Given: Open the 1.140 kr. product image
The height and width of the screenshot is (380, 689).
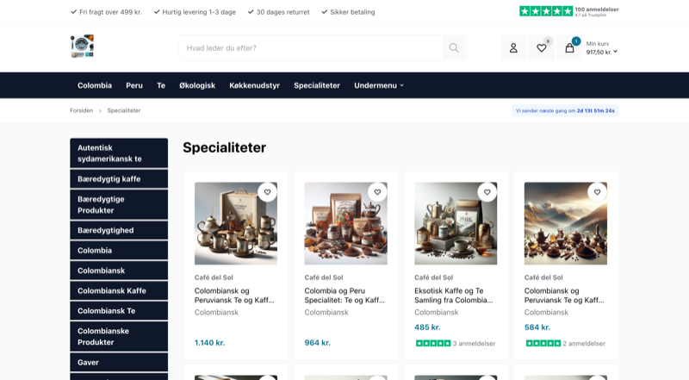Looking at the screenshot, I should pyautogui.click(x=236, y=223).
